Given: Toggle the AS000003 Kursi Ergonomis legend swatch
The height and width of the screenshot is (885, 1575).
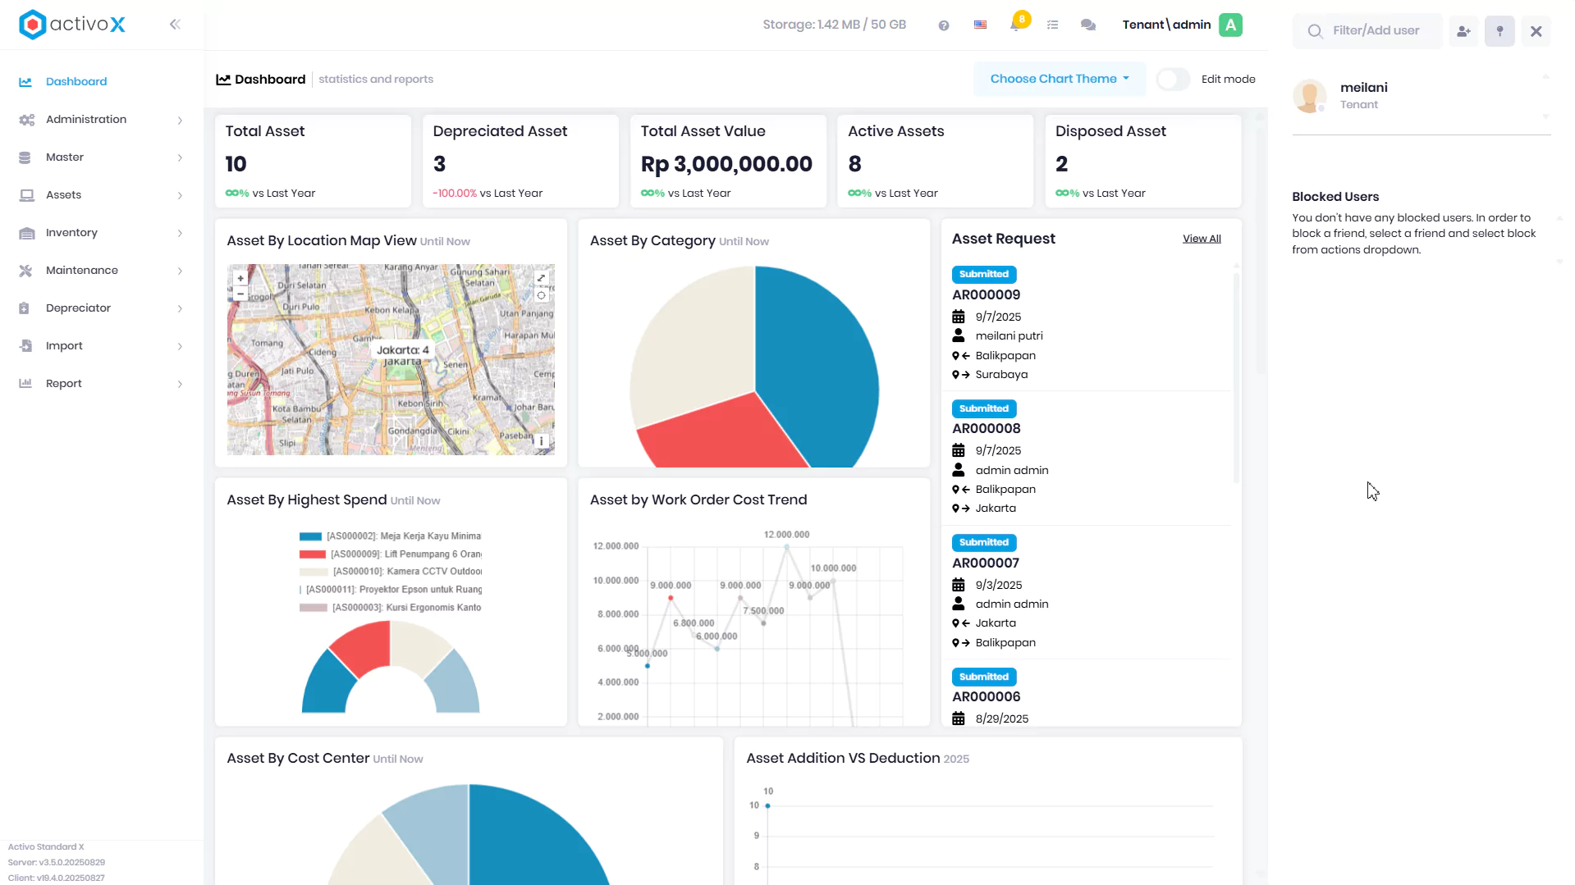Looking at the screenshot, I should [x=314, y=608].
